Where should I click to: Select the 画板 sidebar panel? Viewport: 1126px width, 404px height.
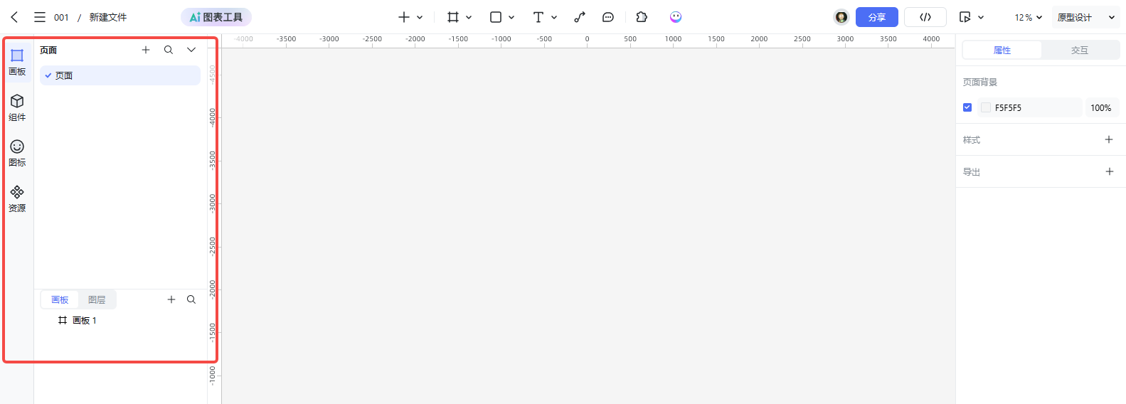(17, 62)
